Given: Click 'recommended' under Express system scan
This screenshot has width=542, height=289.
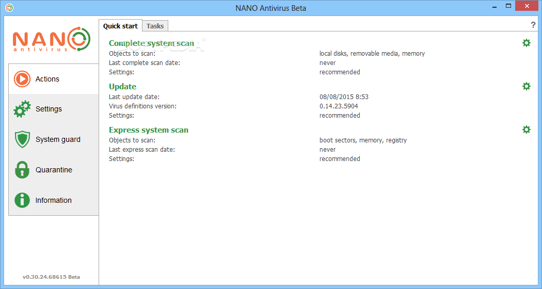Looking at the screenshot, I should click(340, 159).
